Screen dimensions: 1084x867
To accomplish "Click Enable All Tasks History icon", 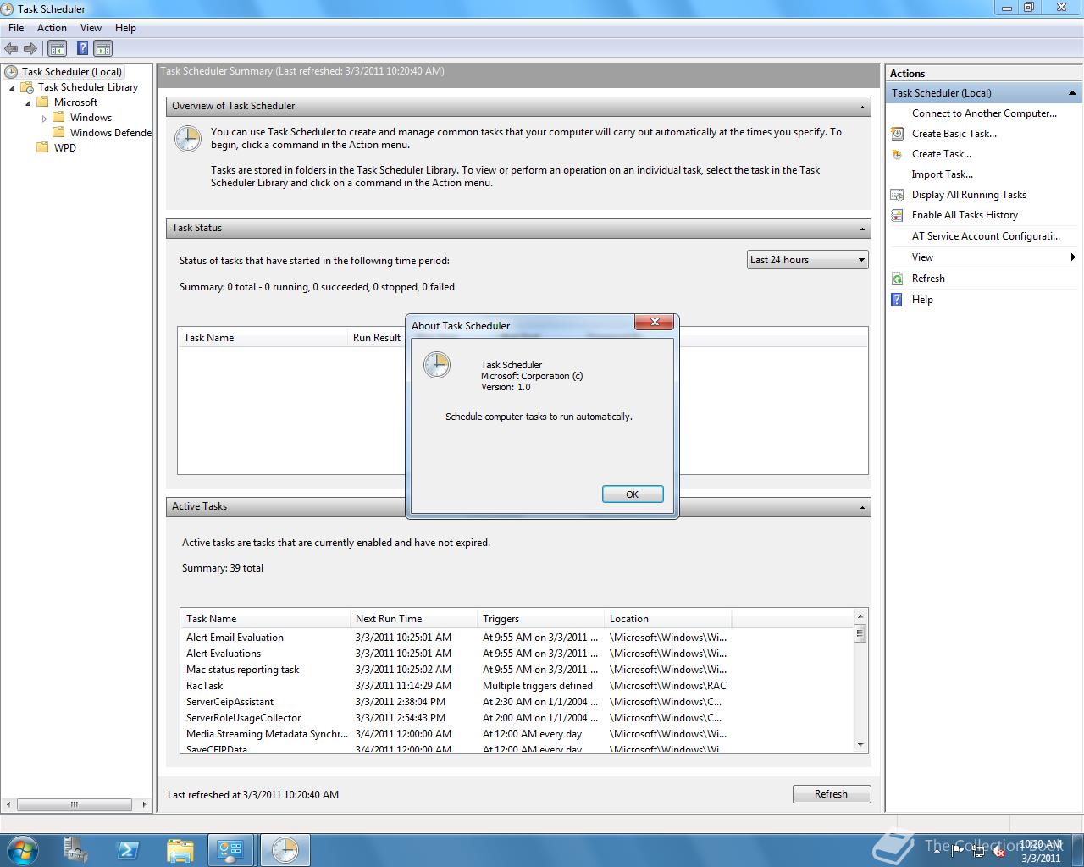I will tap(898, 215).
